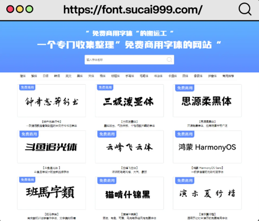
Task: View the 鸿蒙 HarmonyOS font preview card
Action: coord(207,147)
